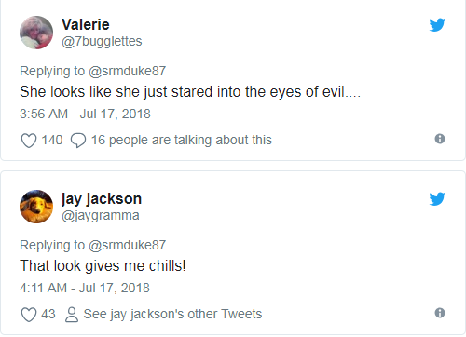Open the 3:56 AM - Jul 17, 2018 timestamp
This screenshot has height=337, width=466.
pyautogui.click(x=85, y=114)
